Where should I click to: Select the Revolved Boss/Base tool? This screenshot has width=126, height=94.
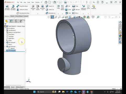13,8
